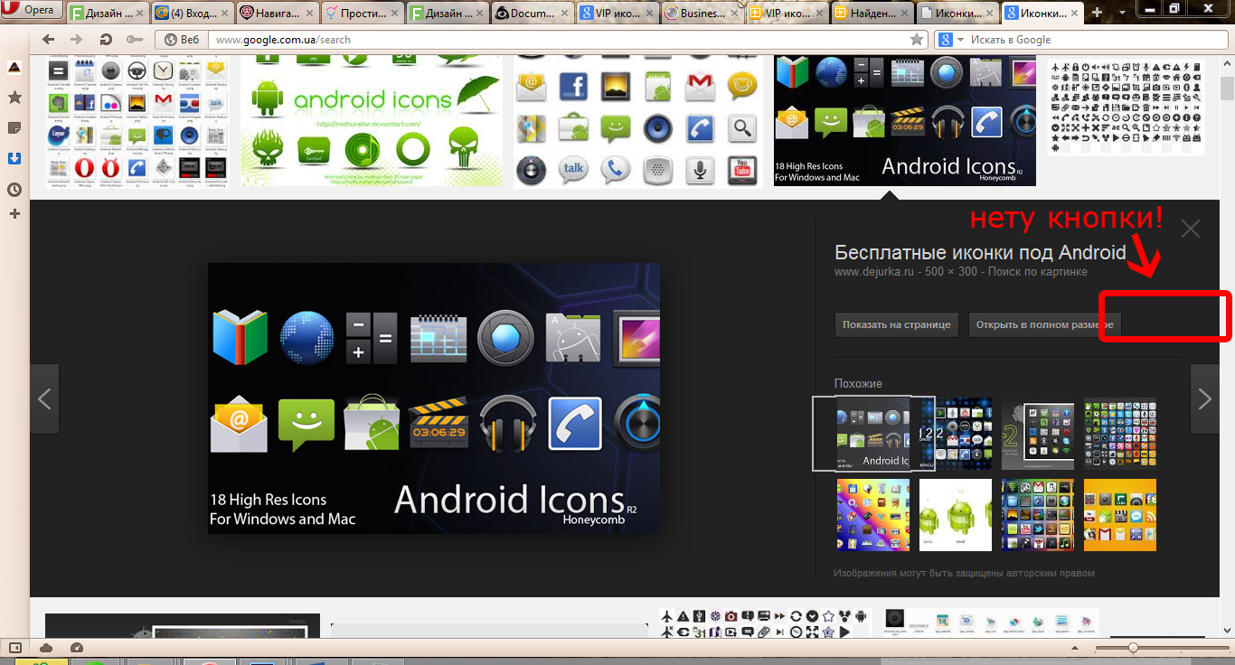Reload the page with the refresh icon
The height and width of the screenshot is (665, 1235).
[106, 40]
